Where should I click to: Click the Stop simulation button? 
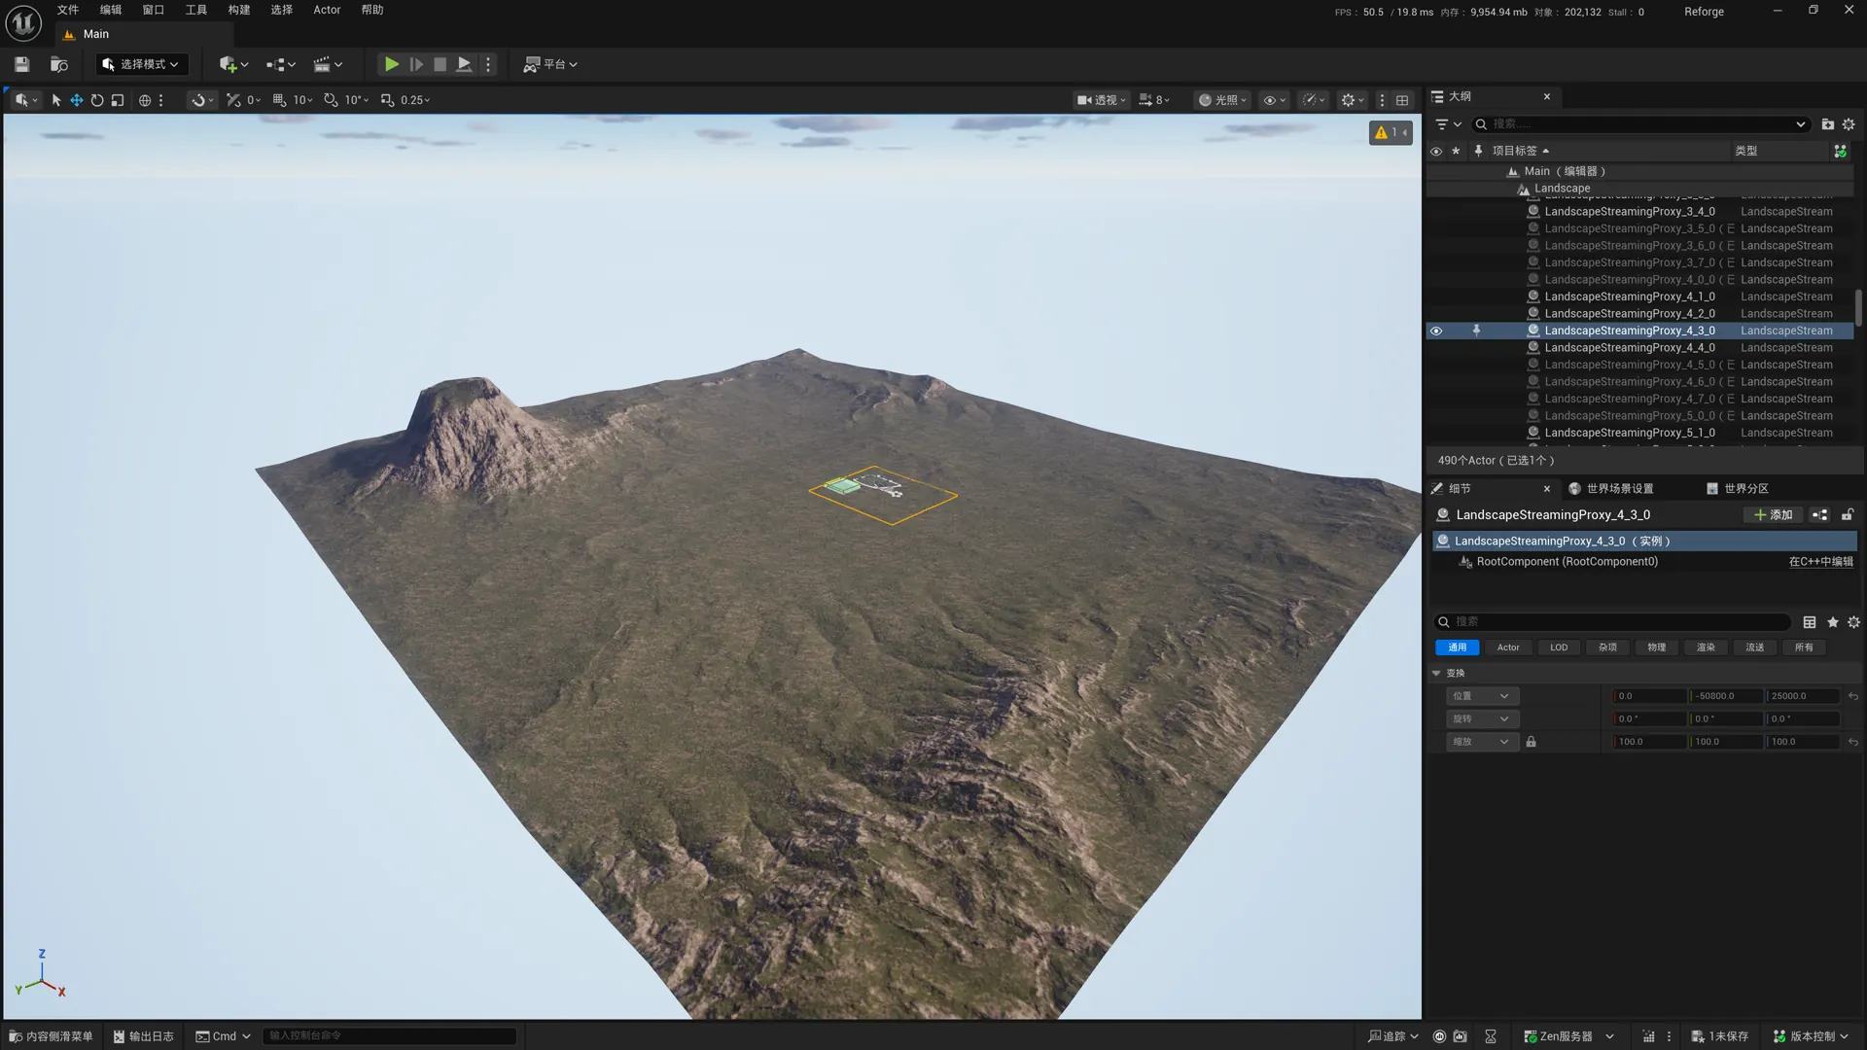(440, 64)
